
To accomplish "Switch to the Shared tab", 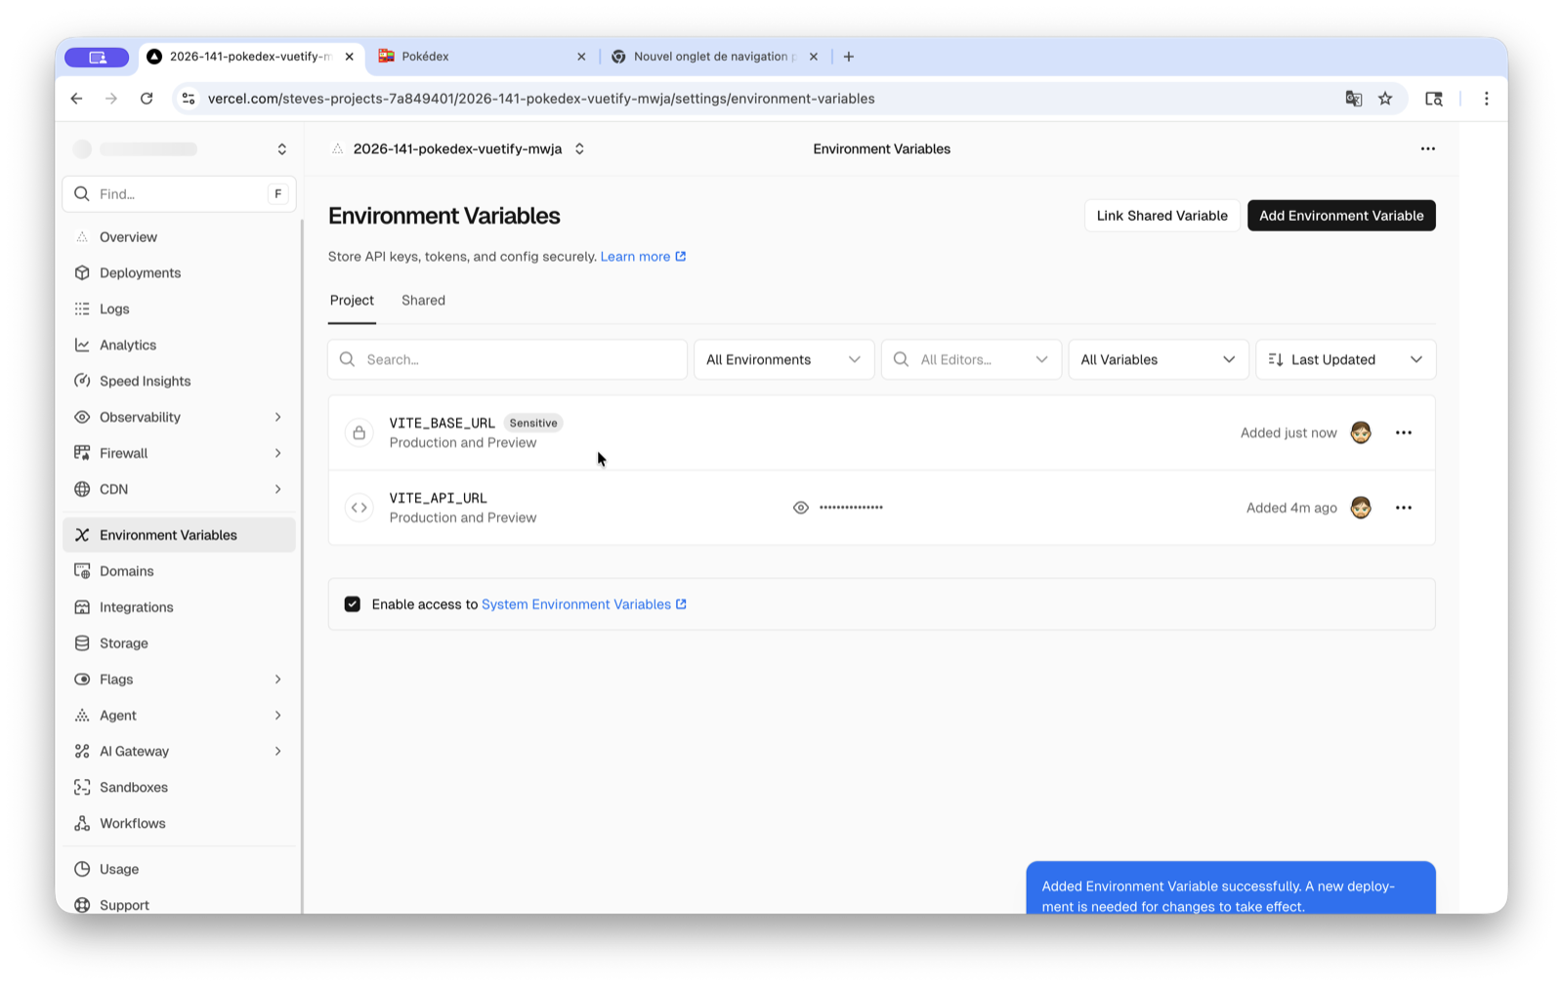I will pyautogui.click(x=422, y=300).
